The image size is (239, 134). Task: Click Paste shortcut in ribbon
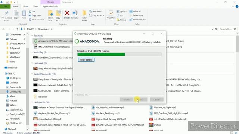37,19
